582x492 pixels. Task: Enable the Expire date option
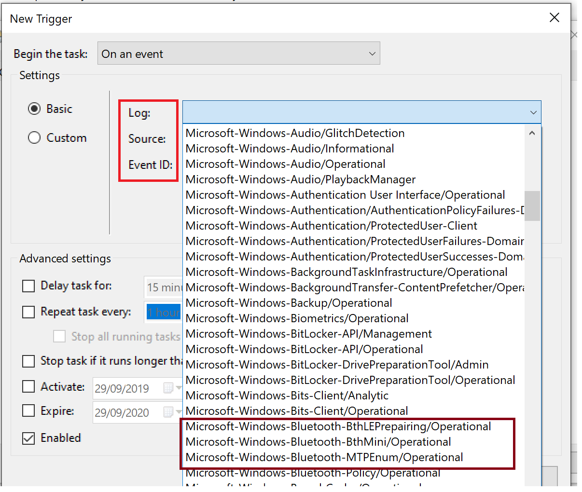click(28, 411)
